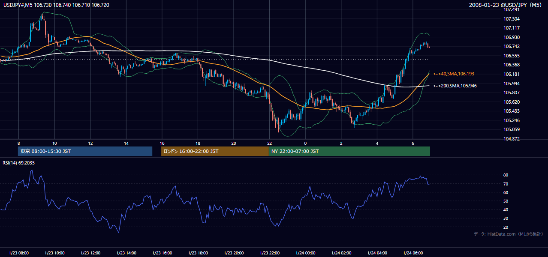Click hour 0 tick on price chart

pyautogui.click(x=305, y=143)
